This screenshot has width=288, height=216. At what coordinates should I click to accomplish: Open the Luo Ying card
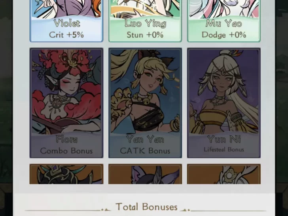coord(145,21)
